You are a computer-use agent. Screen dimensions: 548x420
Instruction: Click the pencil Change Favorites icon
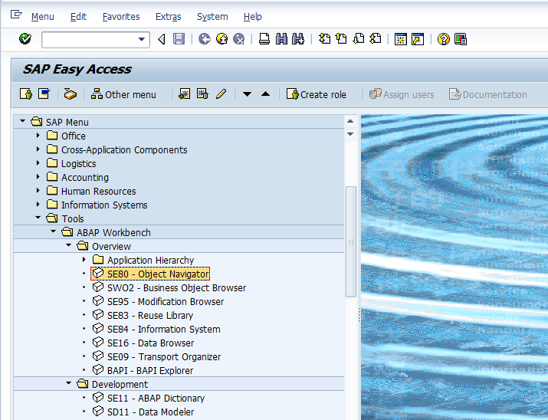[221, 94]
